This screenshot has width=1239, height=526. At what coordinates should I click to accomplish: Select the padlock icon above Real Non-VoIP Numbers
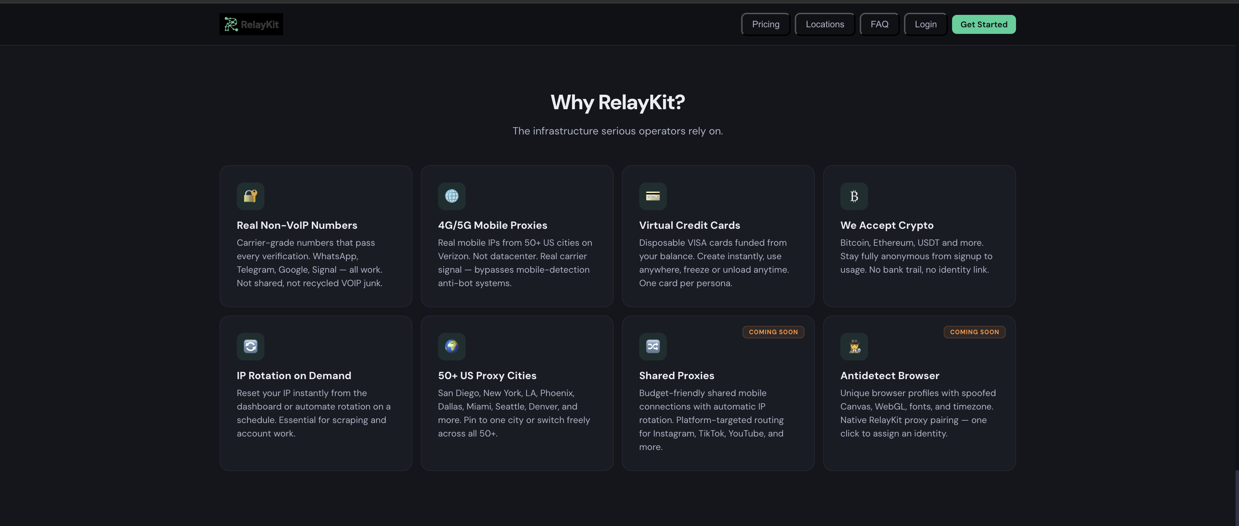pyautogui.click(x=250, y=196)
